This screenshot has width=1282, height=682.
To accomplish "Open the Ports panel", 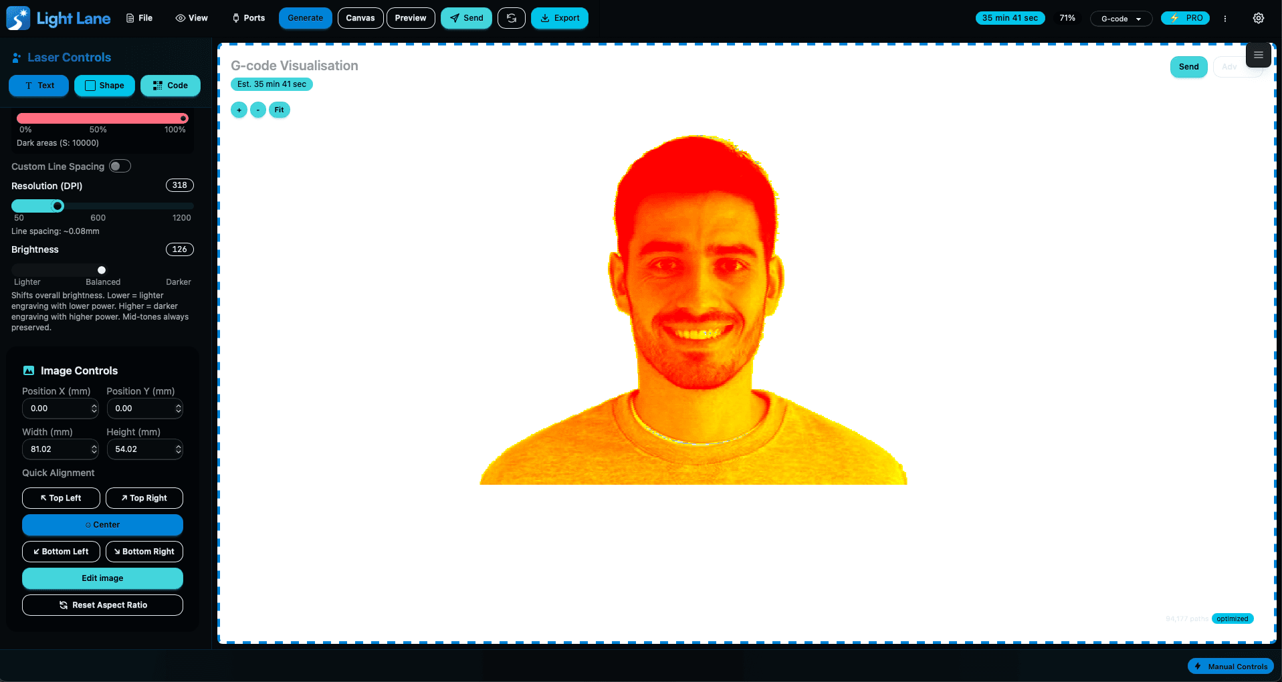I will [x=248, y=18].
